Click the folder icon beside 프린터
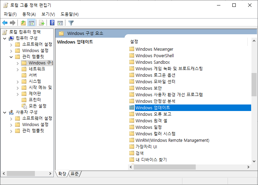The height and width of the screenshot is (185, 258). click(24, 100)
